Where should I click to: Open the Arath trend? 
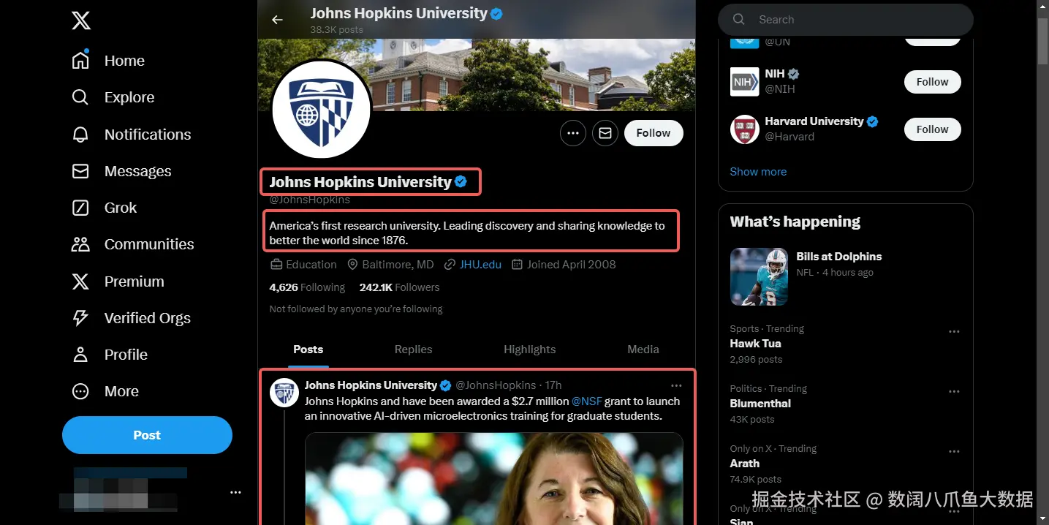tap(745, 464)
